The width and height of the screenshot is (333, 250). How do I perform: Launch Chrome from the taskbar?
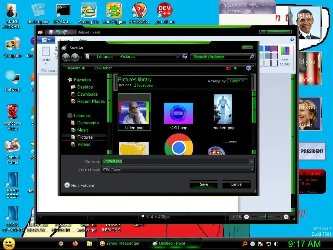click(61, 243)
